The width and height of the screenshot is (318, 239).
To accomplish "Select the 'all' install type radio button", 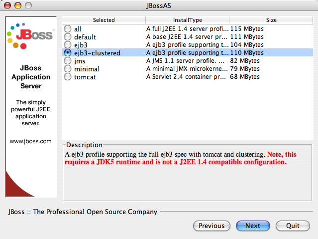I will 68,28.
